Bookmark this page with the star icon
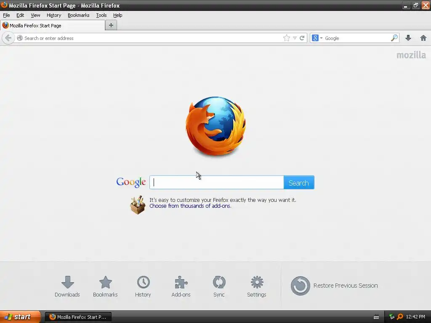This screenshot has width=431, height=323. (286, 38)
